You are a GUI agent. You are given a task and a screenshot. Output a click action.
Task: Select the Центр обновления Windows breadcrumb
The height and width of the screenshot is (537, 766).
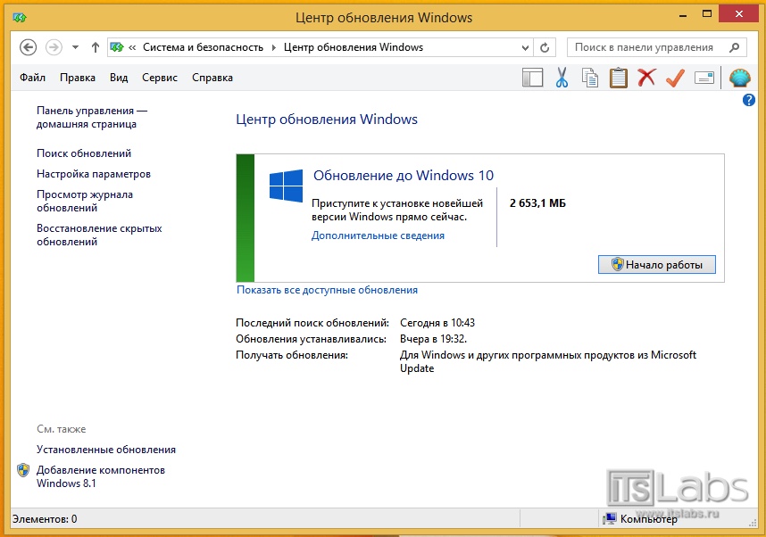tap(354, 47)
